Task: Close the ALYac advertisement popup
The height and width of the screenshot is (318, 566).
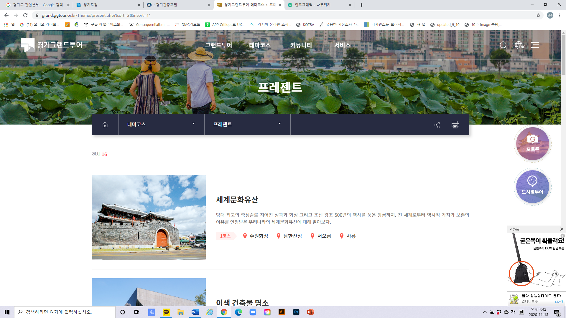Action: click(x=562, y=229)
